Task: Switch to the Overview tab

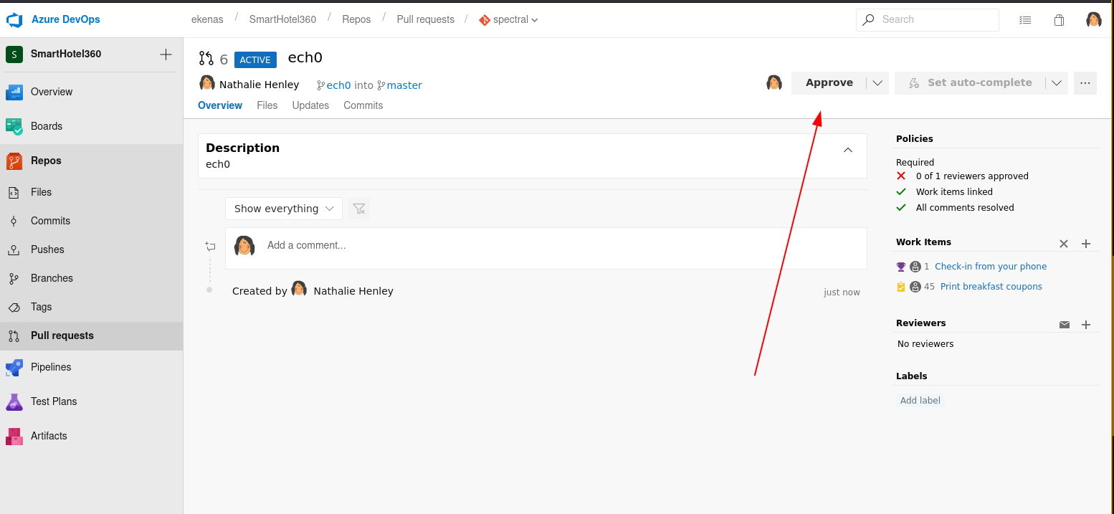Action: tap(220, 105)
